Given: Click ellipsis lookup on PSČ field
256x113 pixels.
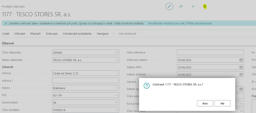Looking at the screenshot, I should [116, 95].
